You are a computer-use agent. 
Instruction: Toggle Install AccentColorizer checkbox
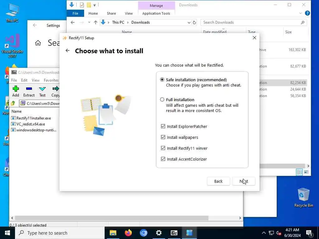click(x=163, y=159)
